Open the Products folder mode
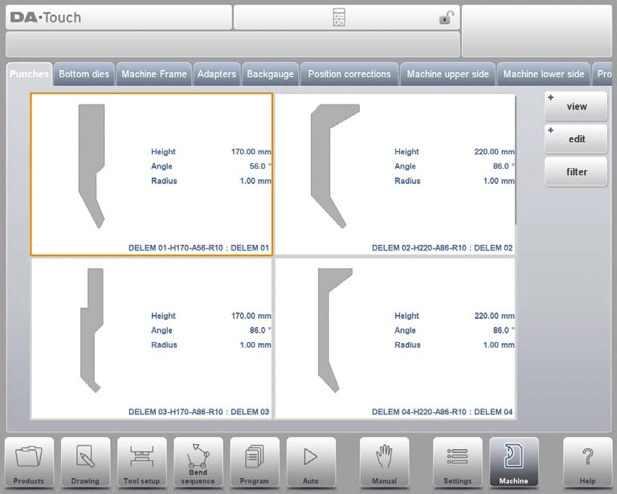 pos(29,463)
